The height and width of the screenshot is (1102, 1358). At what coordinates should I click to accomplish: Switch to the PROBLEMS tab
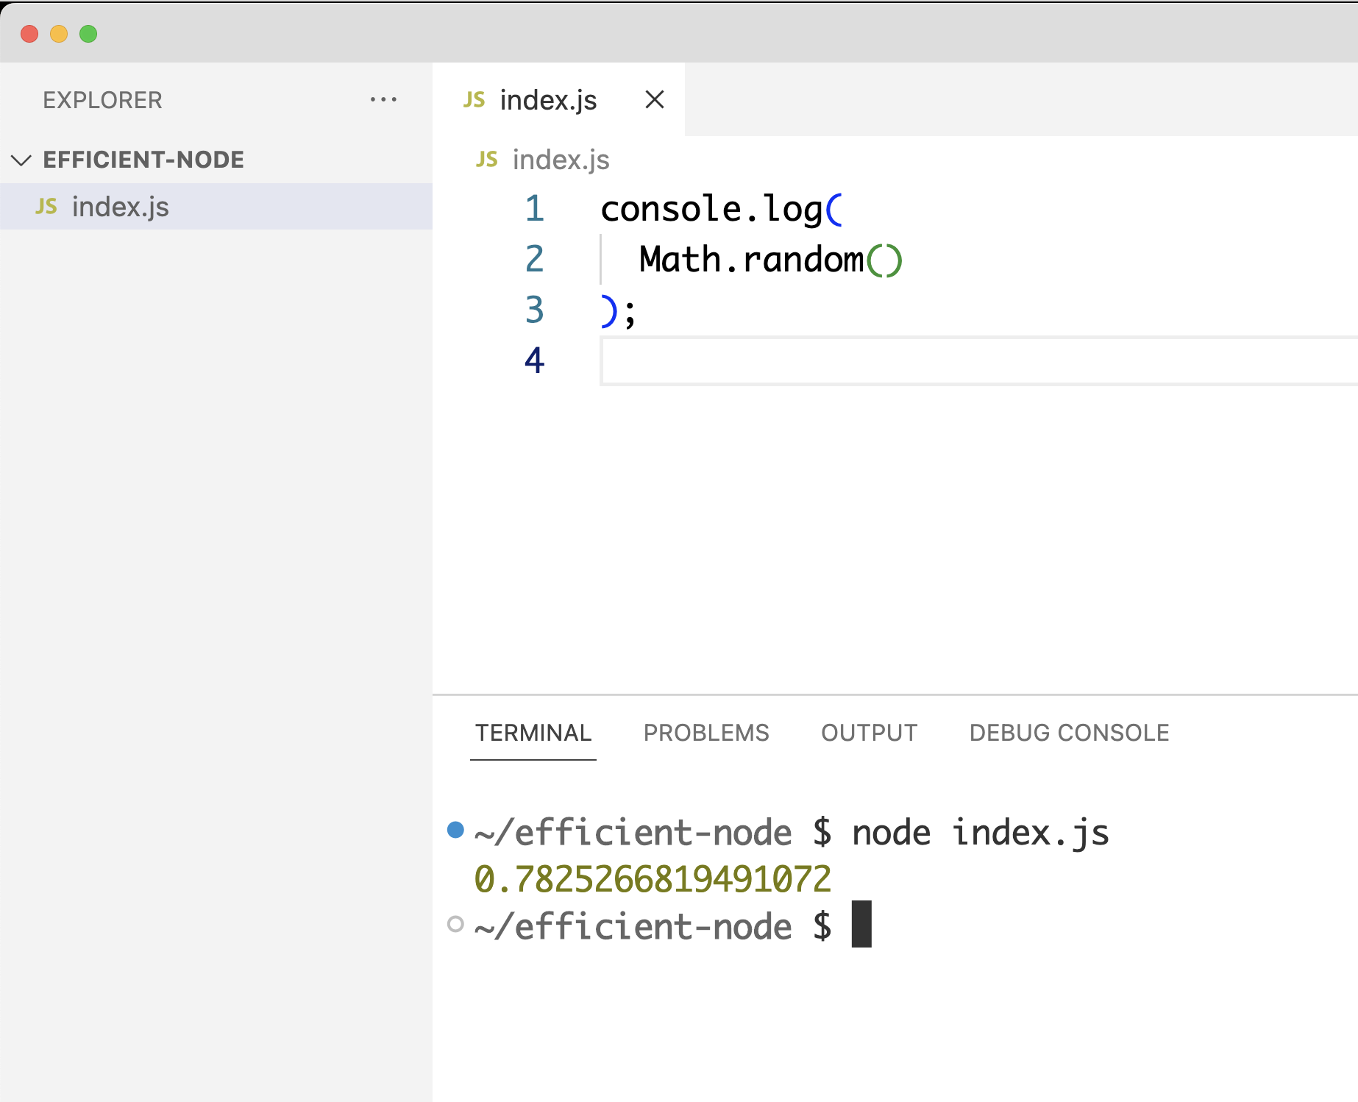[x=705, y=733]
